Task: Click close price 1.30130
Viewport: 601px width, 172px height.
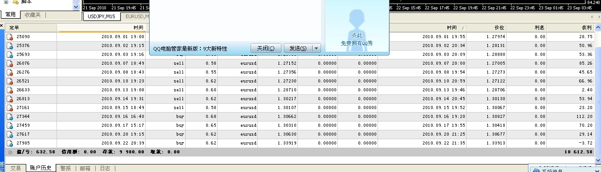Action: 496,99
